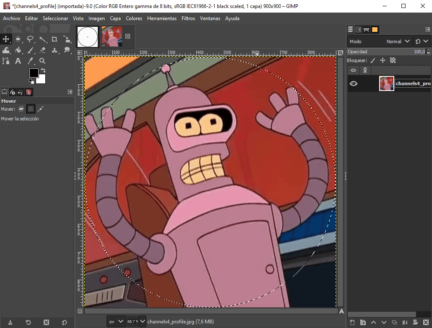Open the Editar menu

coord(31,18)
